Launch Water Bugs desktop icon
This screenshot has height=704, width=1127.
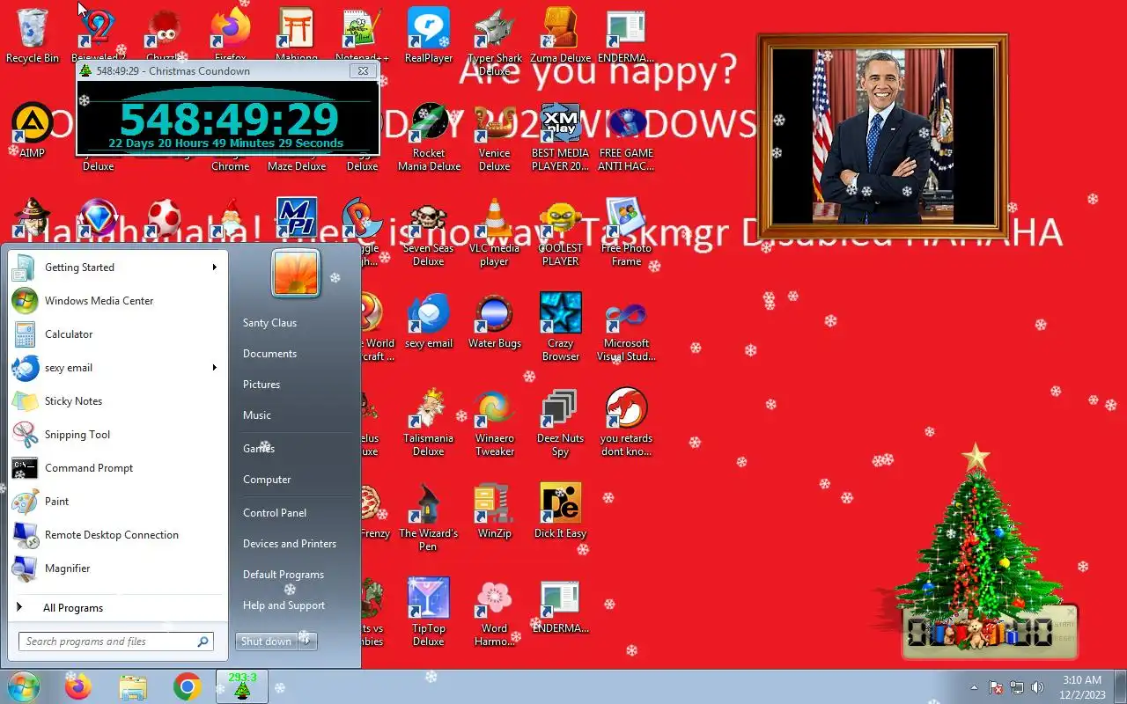[x=495, y=321]
